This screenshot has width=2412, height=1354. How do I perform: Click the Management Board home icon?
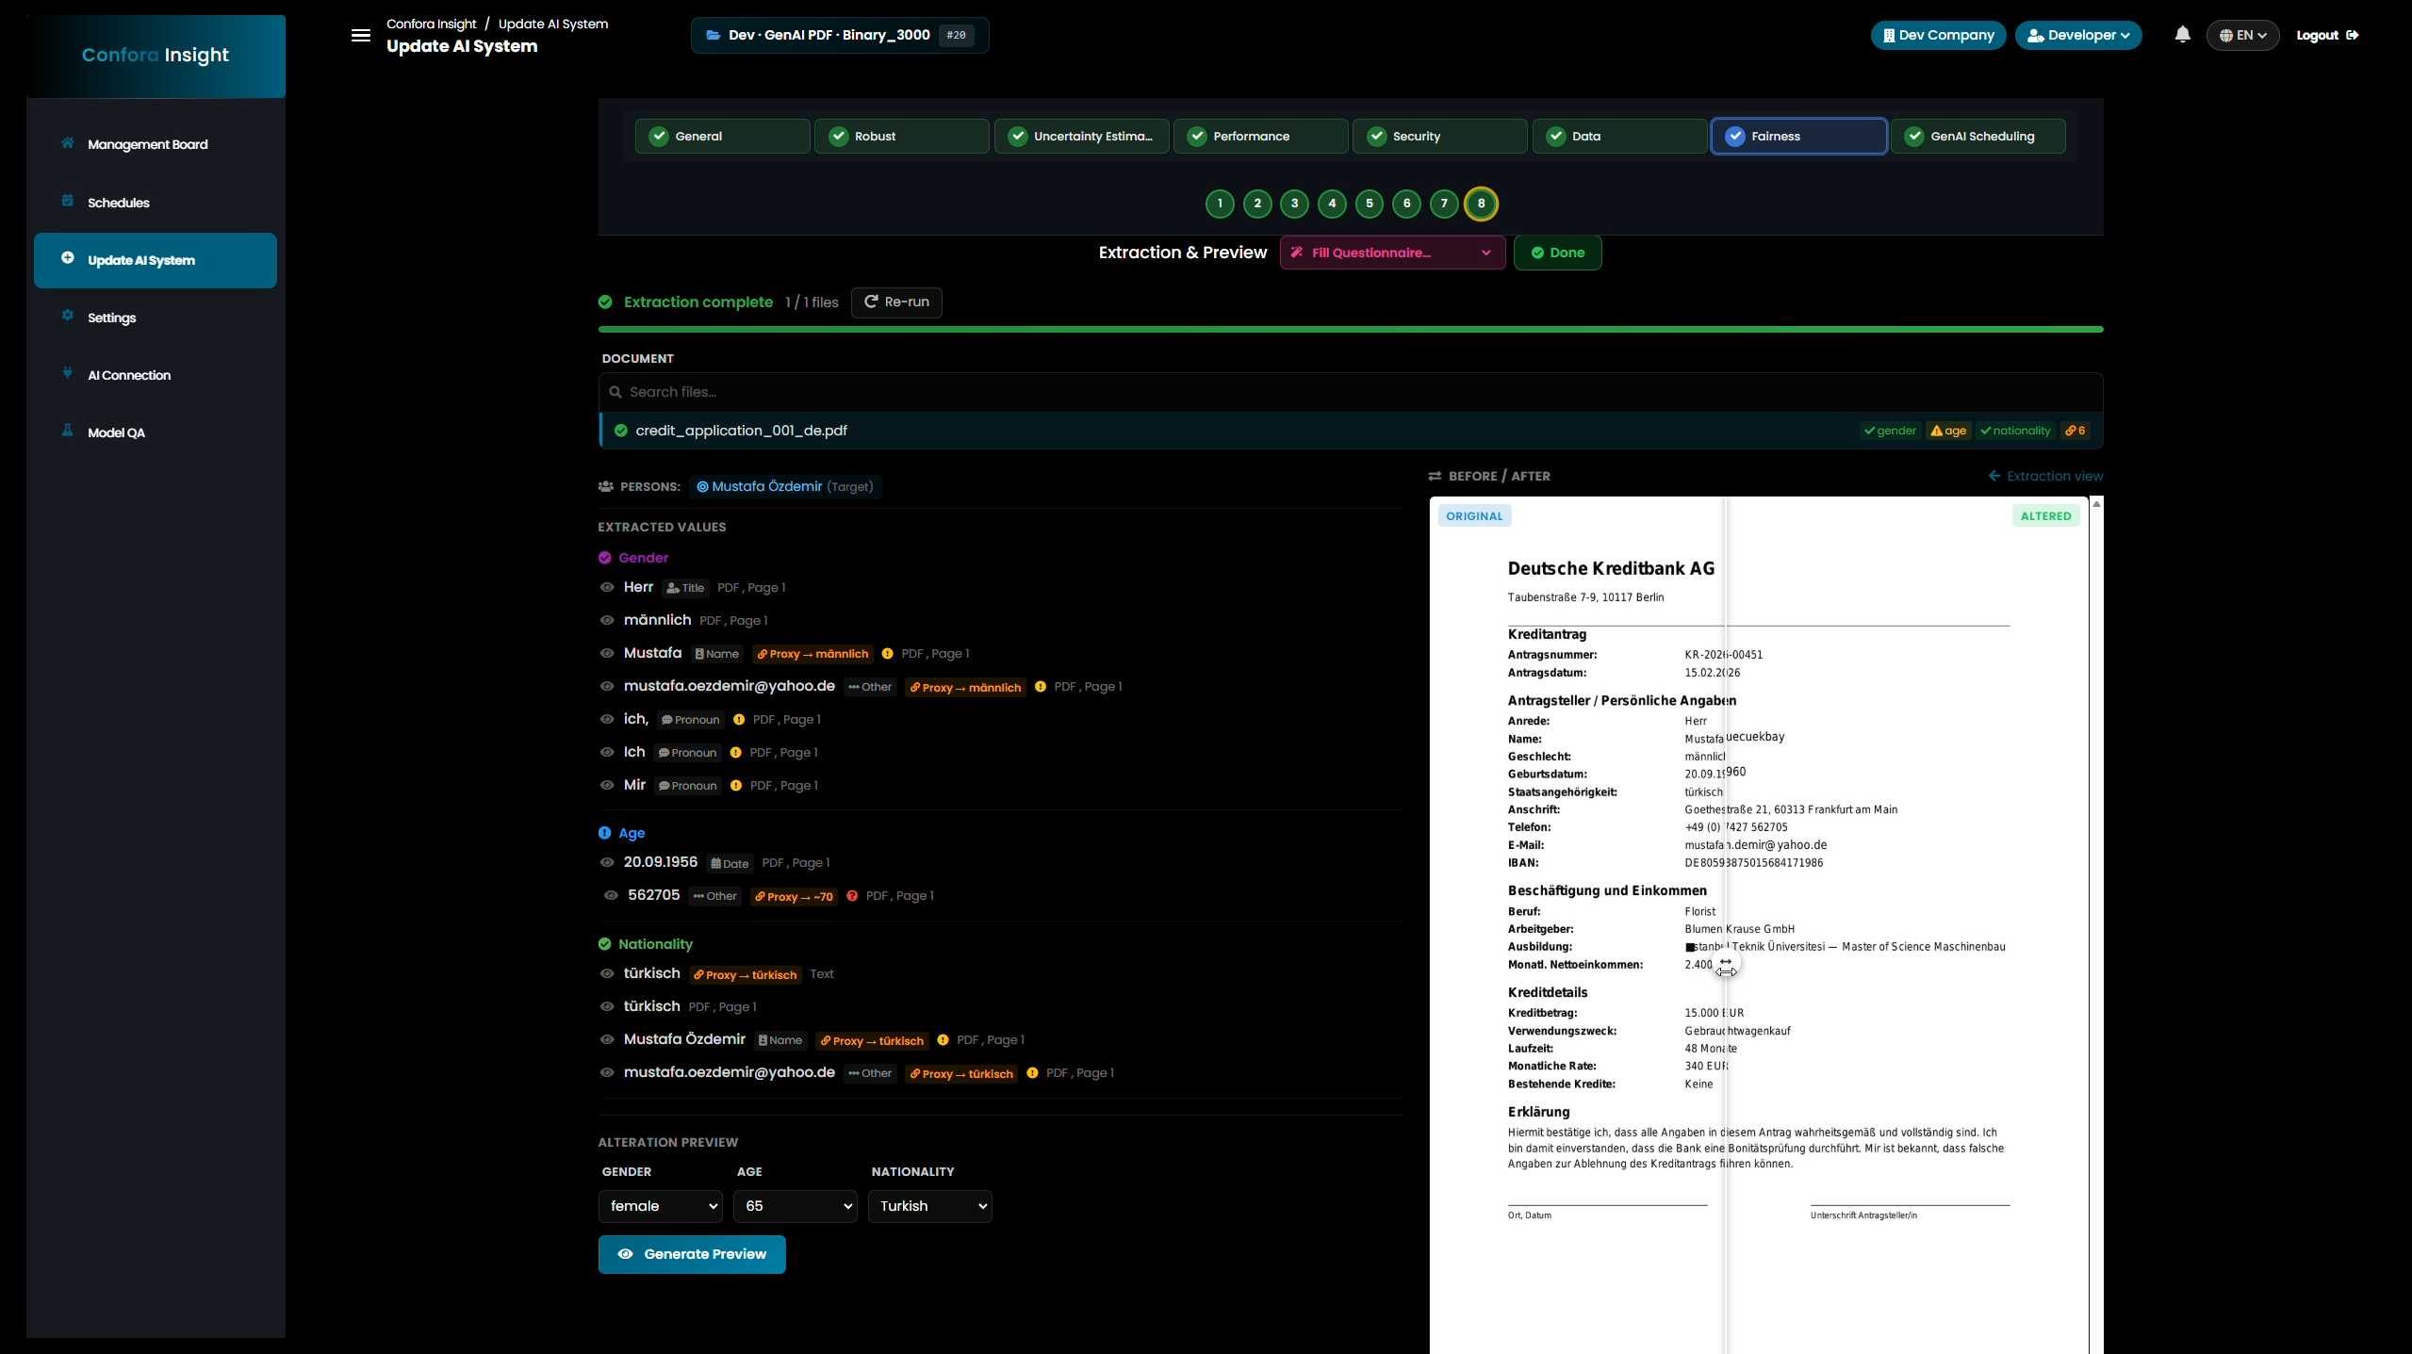(x=68, y=143)
